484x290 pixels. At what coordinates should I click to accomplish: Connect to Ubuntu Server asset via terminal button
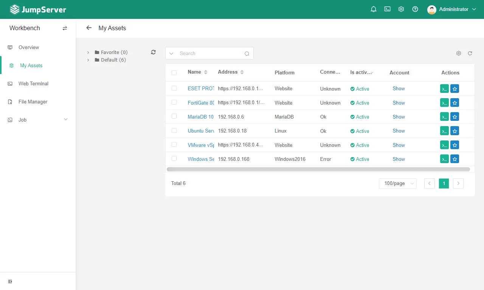[444, 131]
